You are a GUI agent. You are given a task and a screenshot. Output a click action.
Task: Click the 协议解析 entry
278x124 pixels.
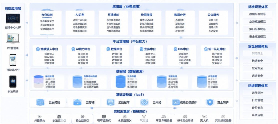[49, 57]
